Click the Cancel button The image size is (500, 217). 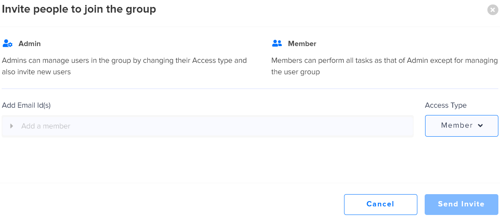click(380, 204)
